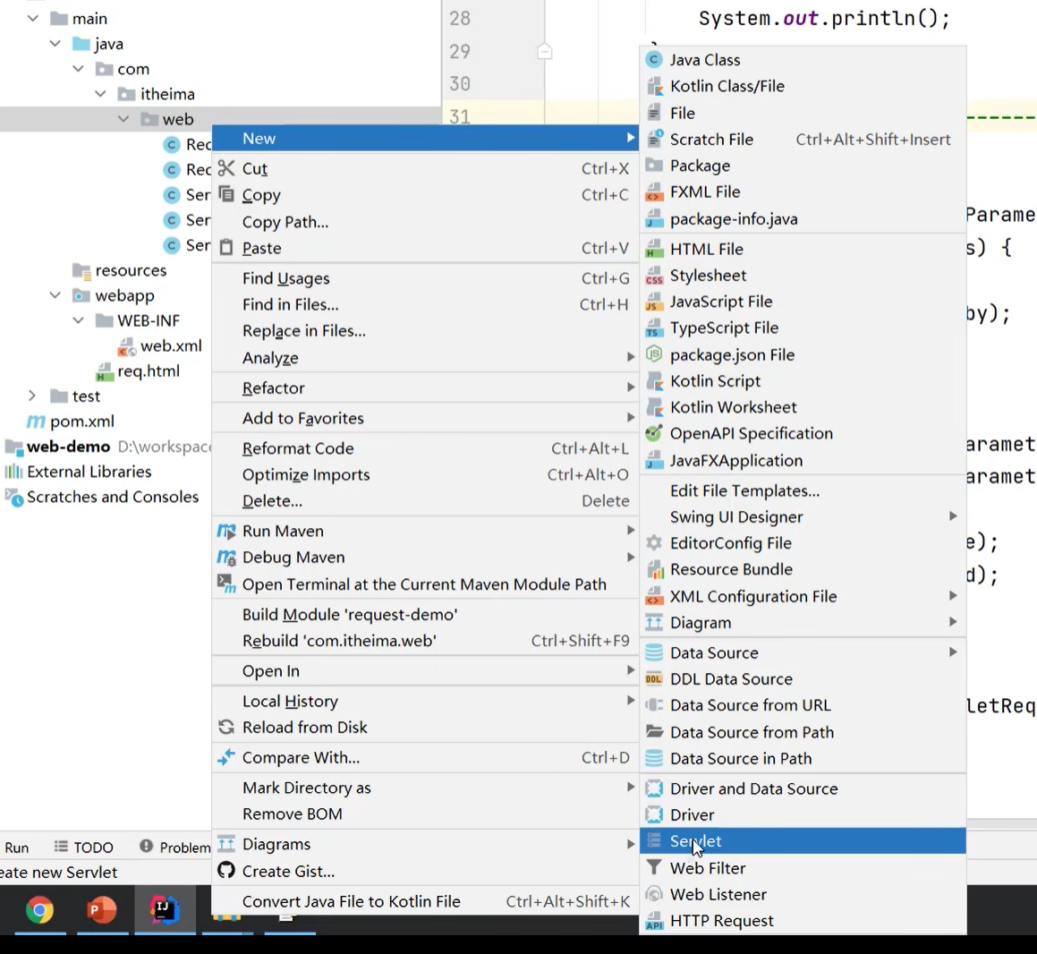
Task: Click the DDL Data Source icon
Action: 654,678
